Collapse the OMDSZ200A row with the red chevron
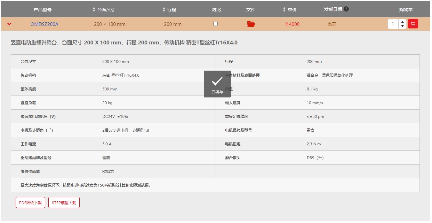Viewport: 432px width, 223px height. point(9,24)
